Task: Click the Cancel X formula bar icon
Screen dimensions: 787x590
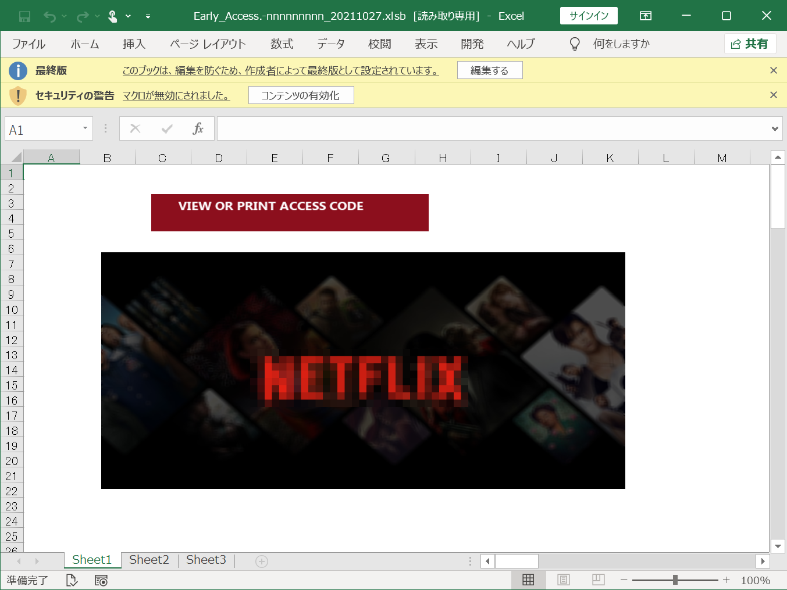Action: [x=135, y=128]
